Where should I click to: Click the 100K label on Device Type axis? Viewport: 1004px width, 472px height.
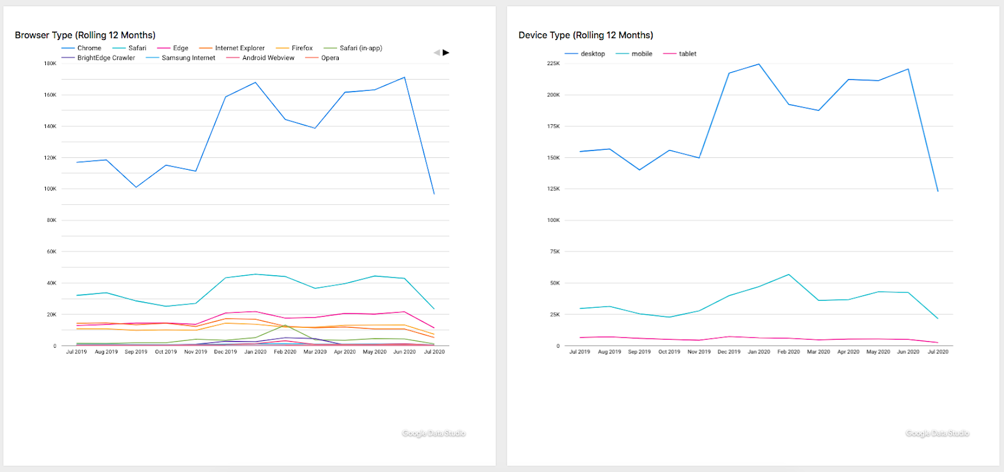pos(553,220)
